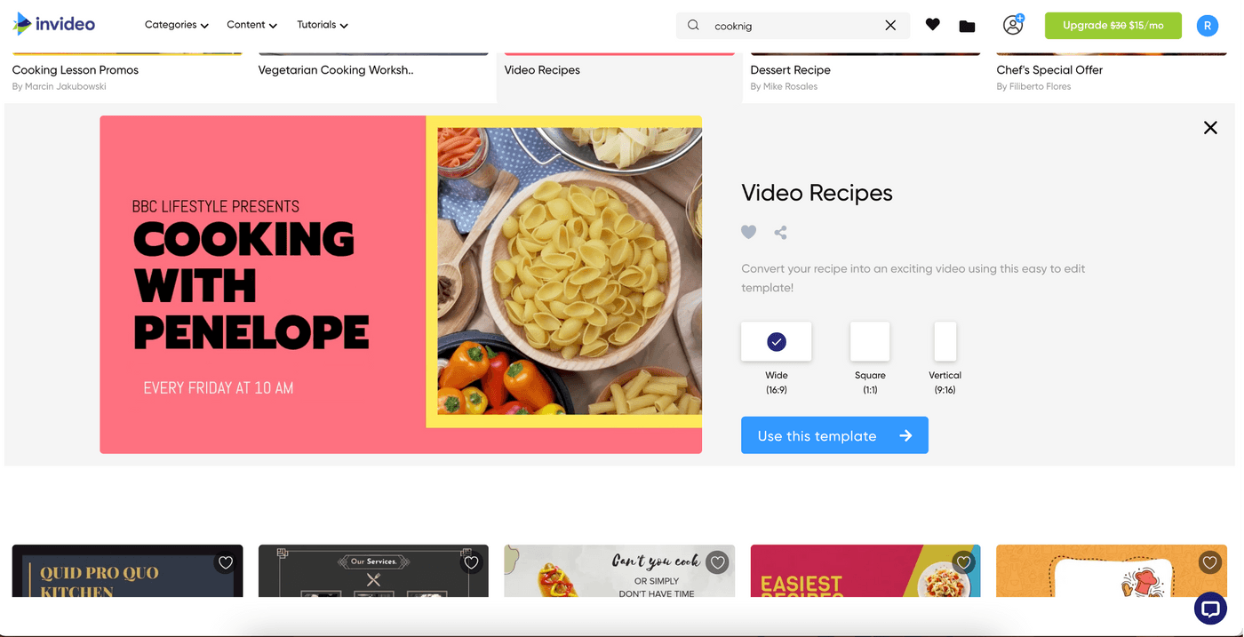The height and width of the screenshot is (637, 1244).
Task: Select the Vertical 9:16 format
Action: coord(945,341)
